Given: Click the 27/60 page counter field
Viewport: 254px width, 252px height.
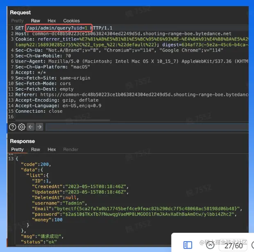Looking at the screenshot, I should coord(233,246).
